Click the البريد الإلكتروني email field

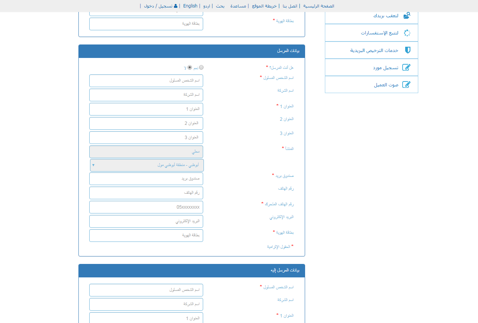[x=146, y=221]
